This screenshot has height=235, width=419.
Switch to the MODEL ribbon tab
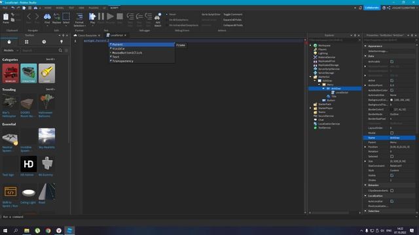pyautogui.click(x=60, y=8)
